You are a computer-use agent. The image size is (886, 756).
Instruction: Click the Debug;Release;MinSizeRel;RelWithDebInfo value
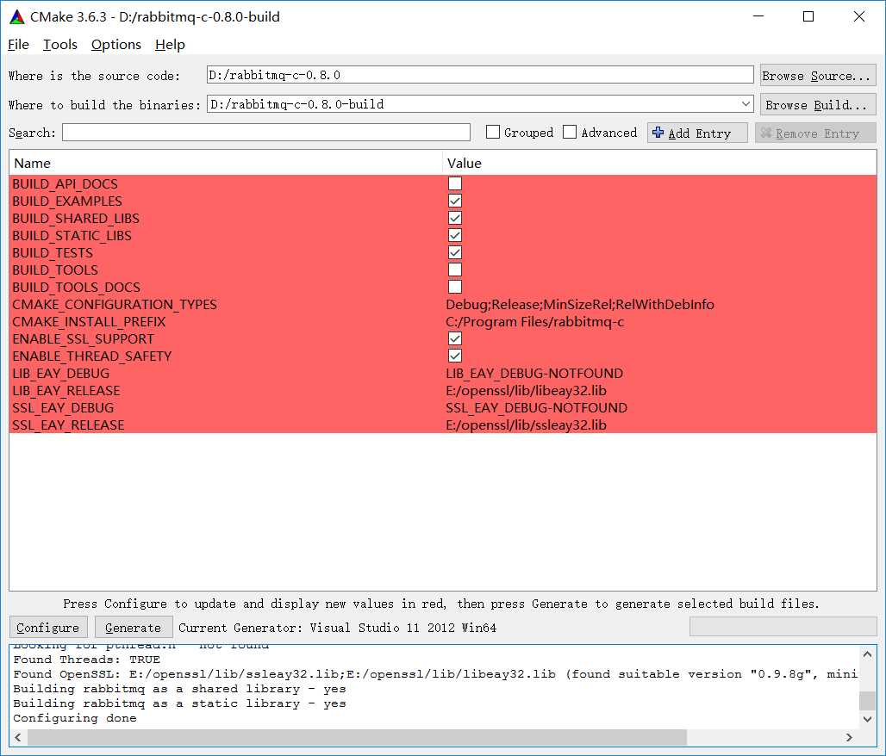[580, 304]
